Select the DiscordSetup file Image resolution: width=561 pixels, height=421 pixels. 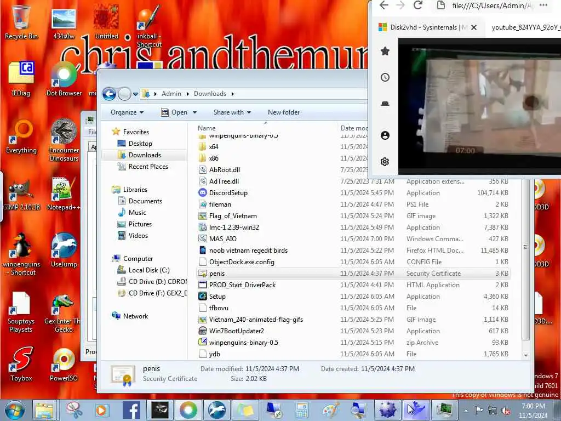[x=228, y=193]
